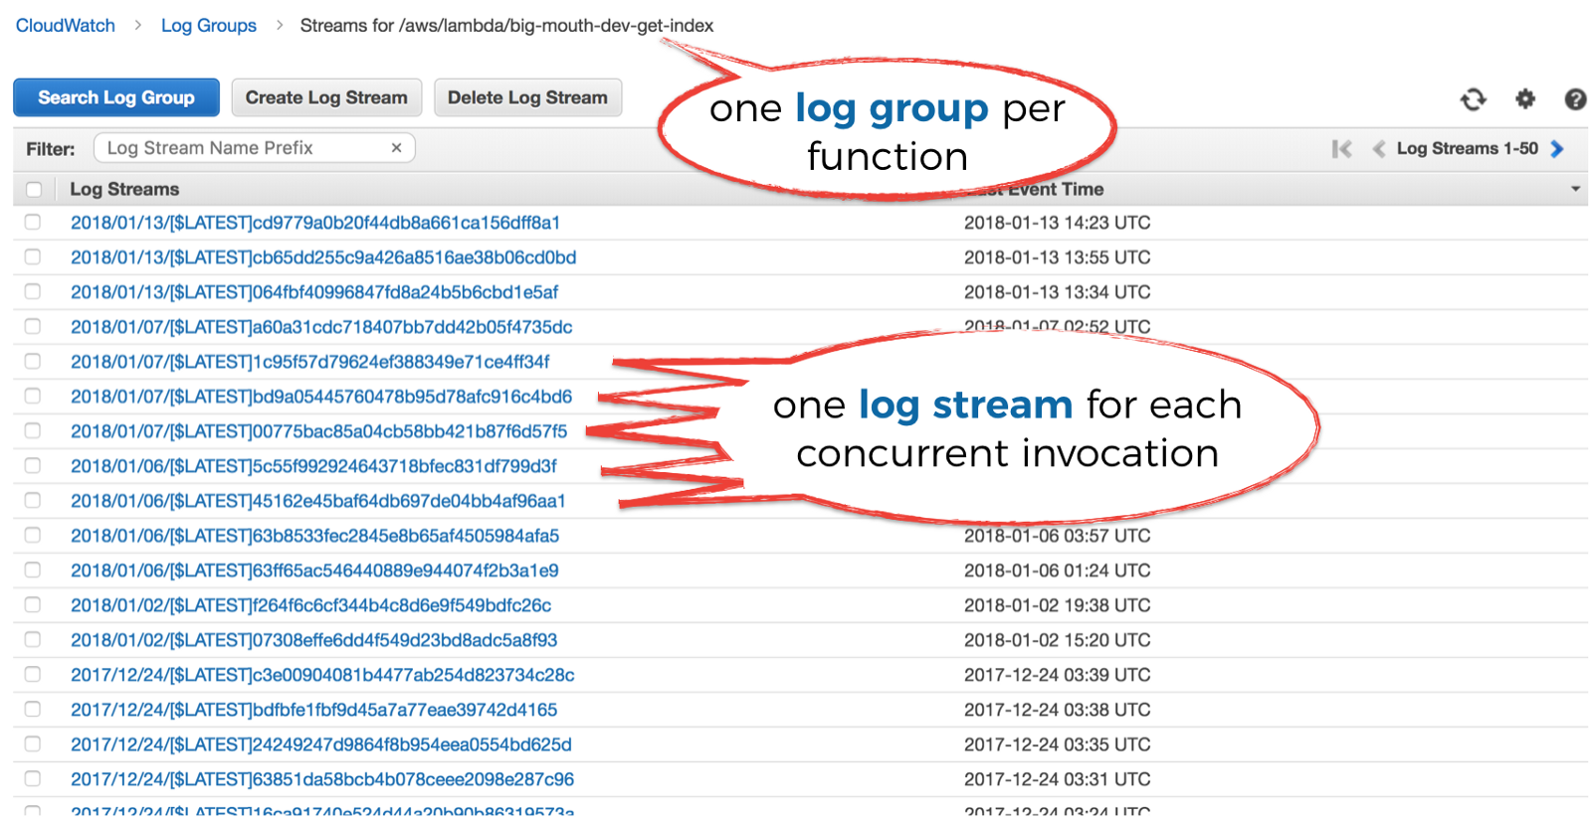Tick checkbox for stream 07308effe6dd4f549d23bd8adc5a8f93
Image resolution: width=1592 pixels, height=821 pixels.
point(33,640)
